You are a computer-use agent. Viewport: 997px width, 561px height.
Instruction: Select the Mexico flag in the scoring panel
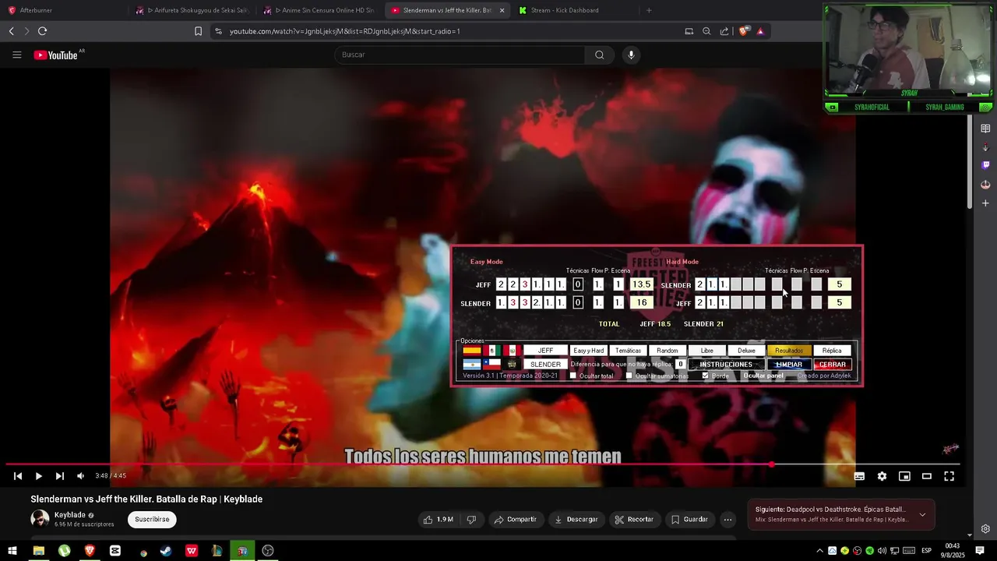[x=492, y=351]
